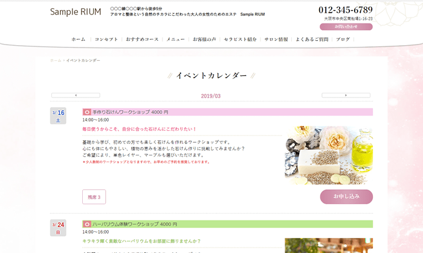423x253 pixels.
Task: Open the よくあるご質問 menu item
Action: [x=312, y=39]
